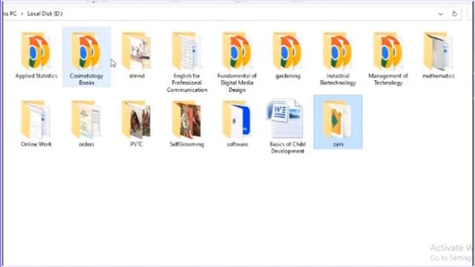475x267 pixels.
Task: Click the refresh button beside address bar
Action: click(454, 13)
